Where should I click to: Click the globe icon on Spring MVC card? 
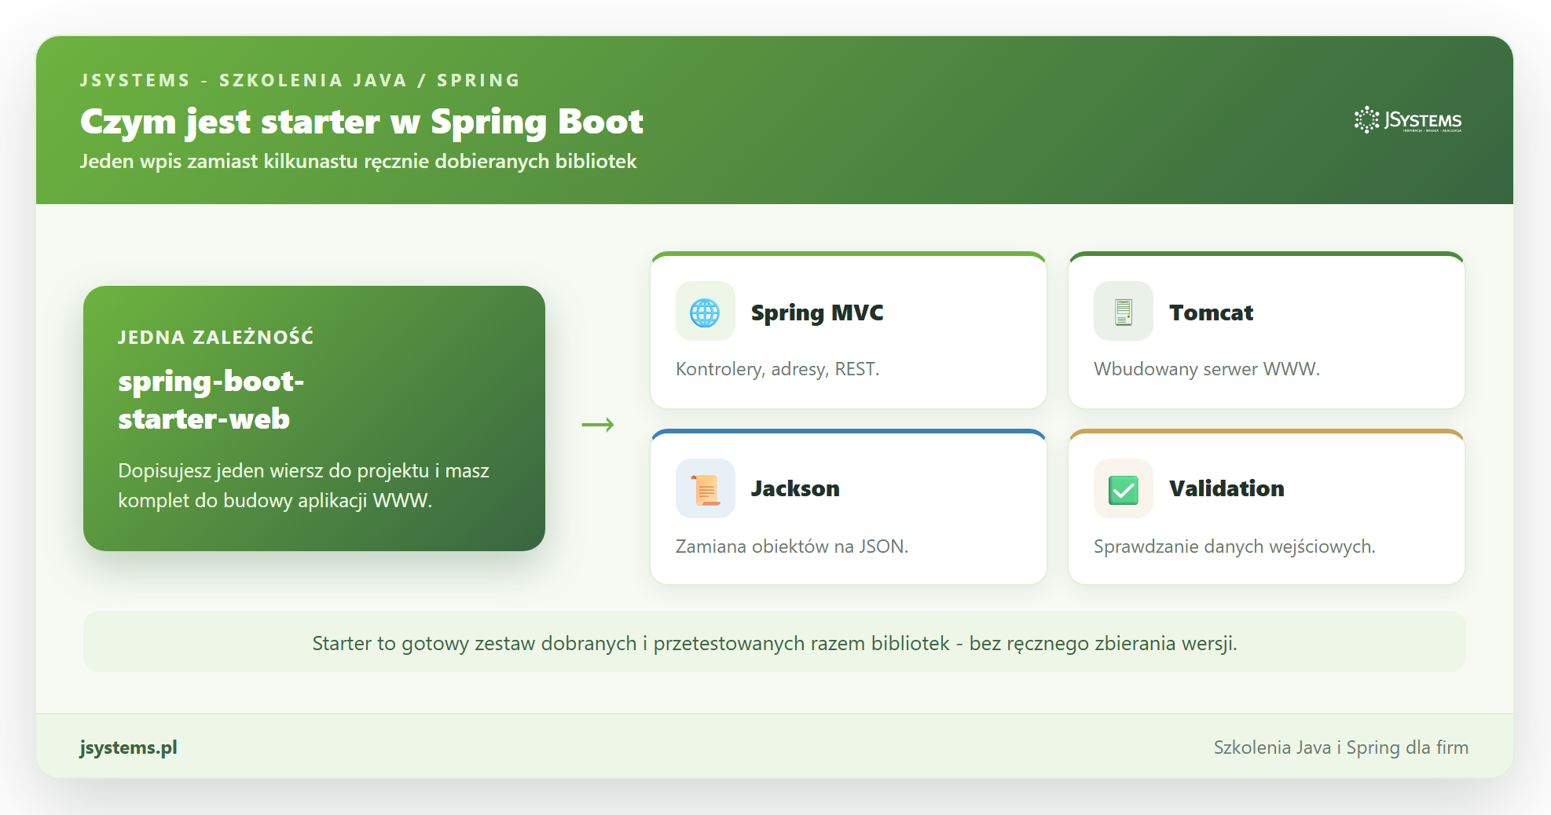pos(705,312)
